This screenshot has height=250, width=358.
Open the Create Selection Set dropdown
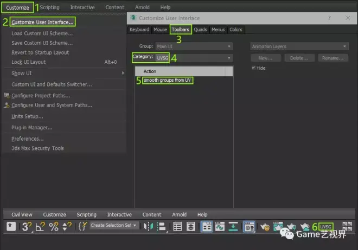click(114, 226)
